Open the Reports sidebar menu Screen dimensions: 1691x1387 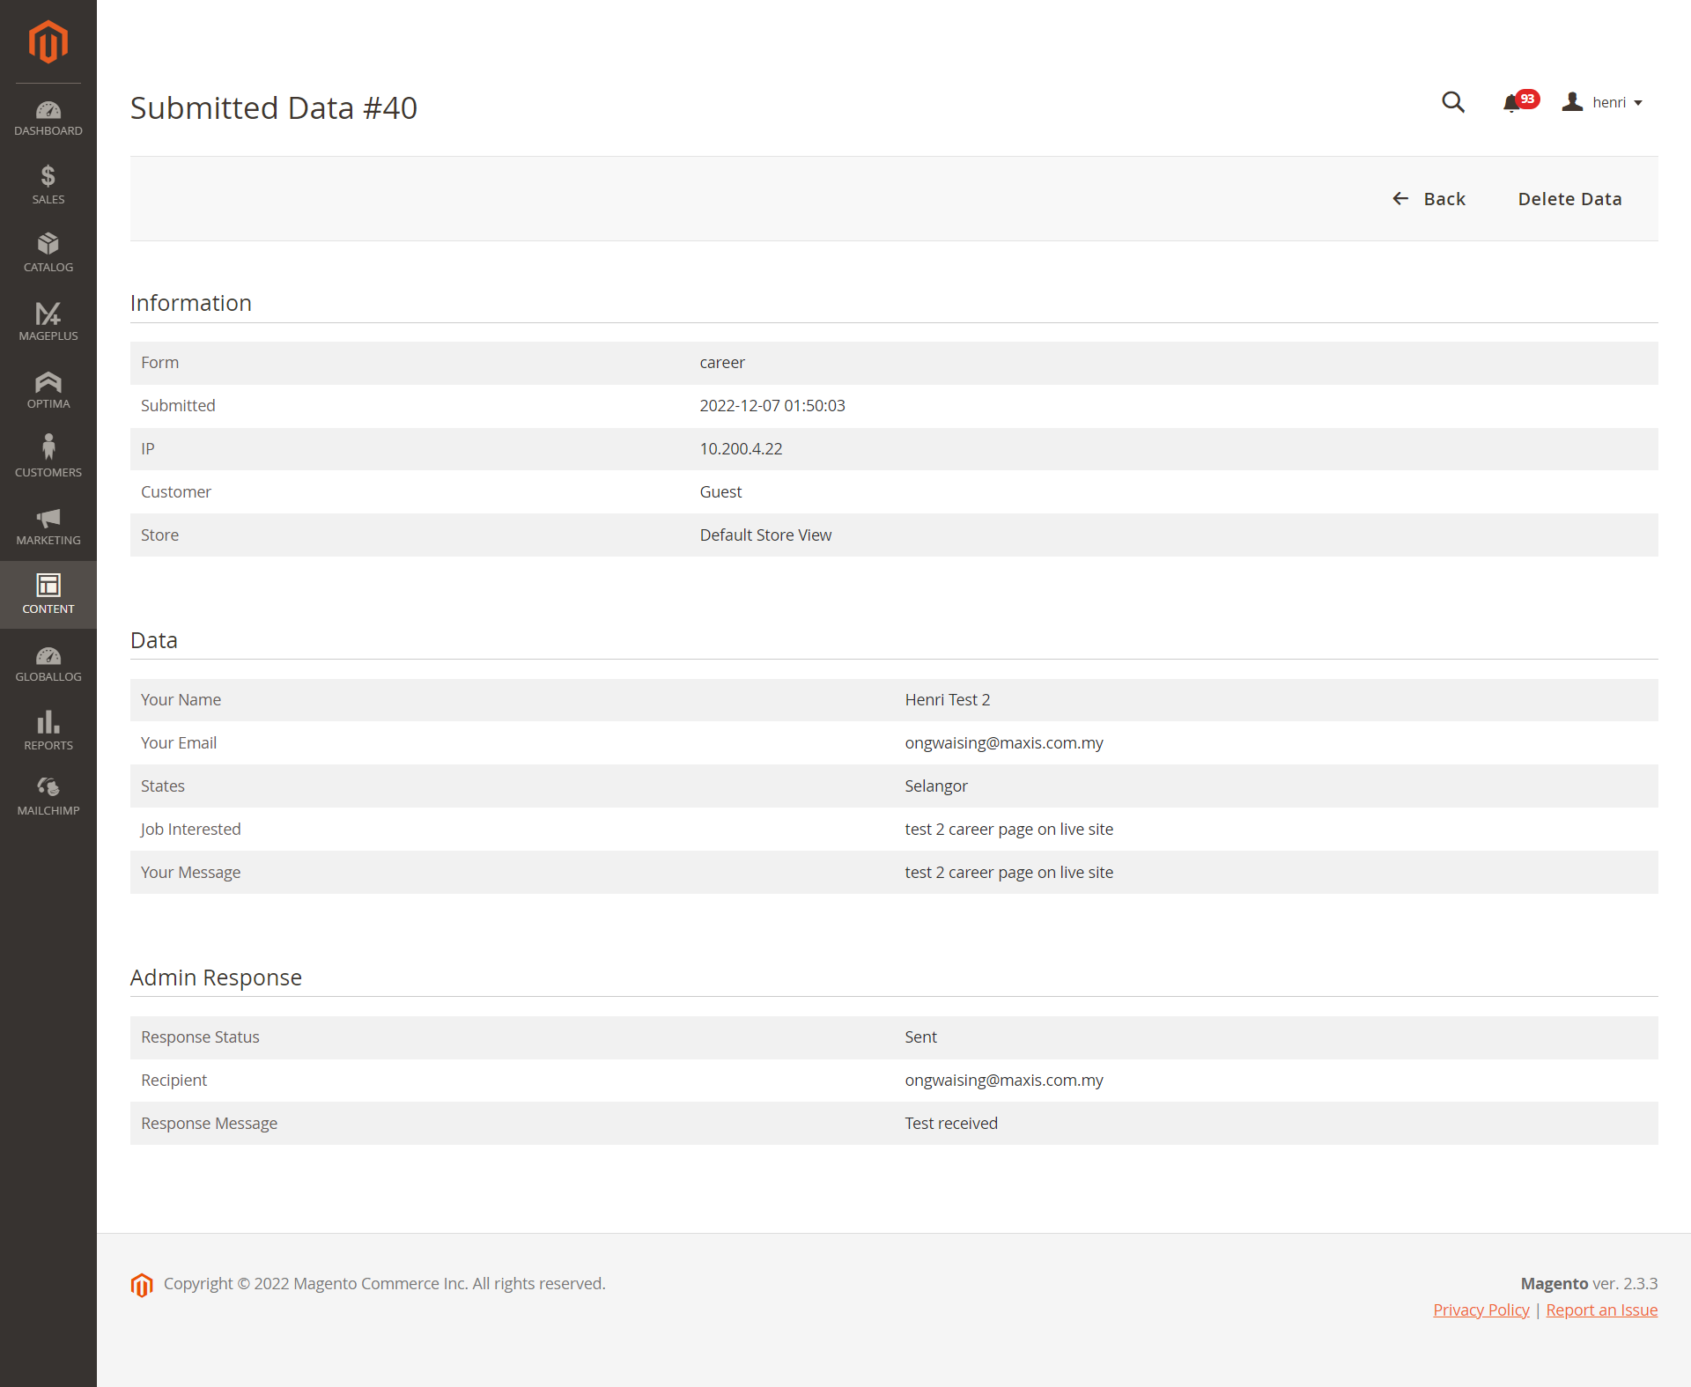[x=48, y=731]
